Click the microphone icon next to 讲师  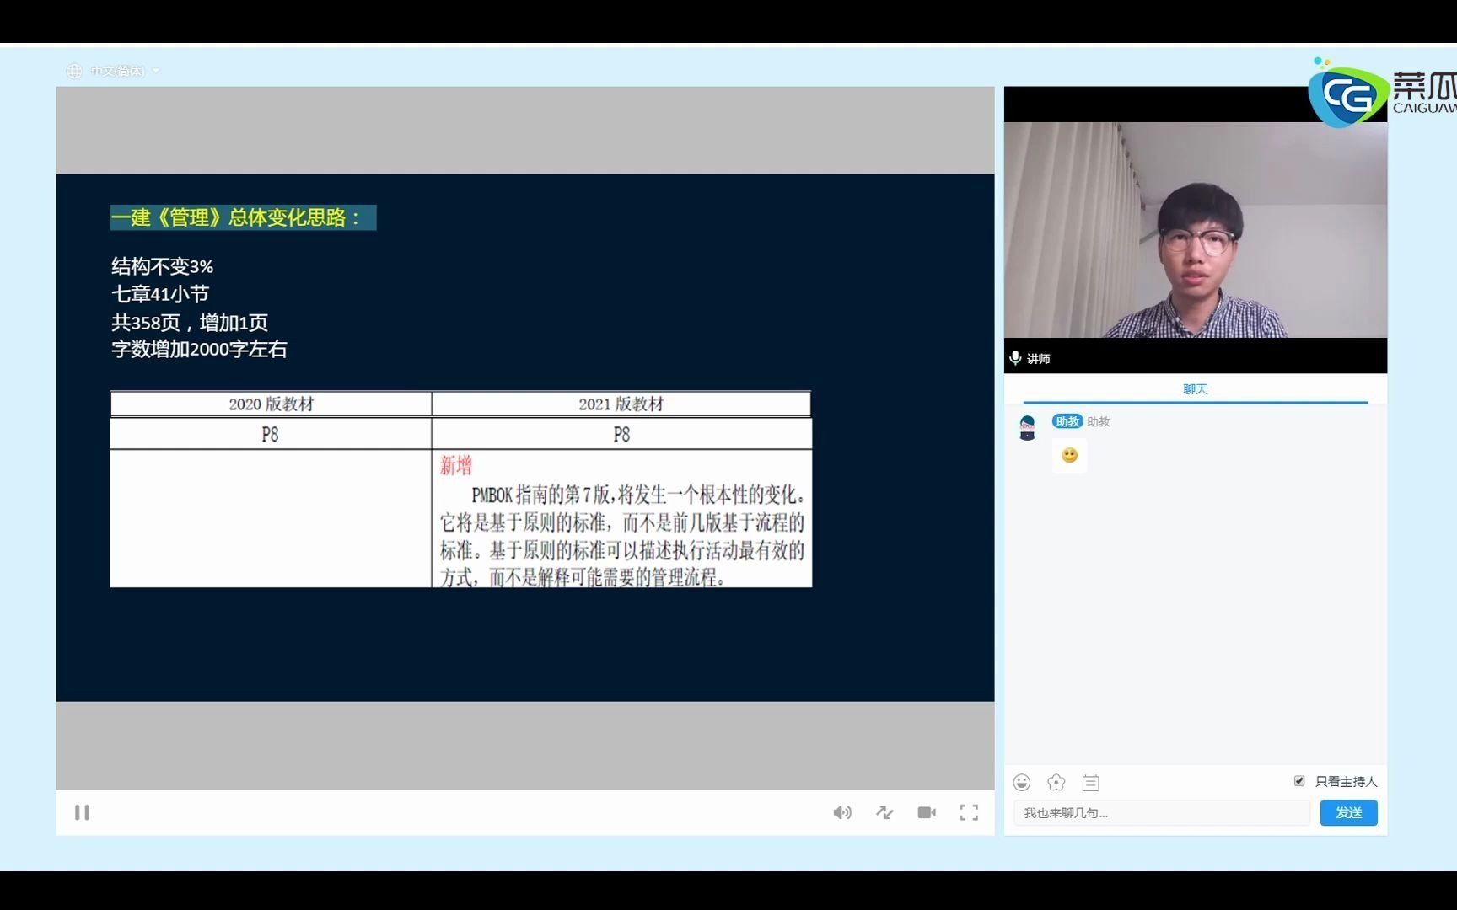point(1015,358)
